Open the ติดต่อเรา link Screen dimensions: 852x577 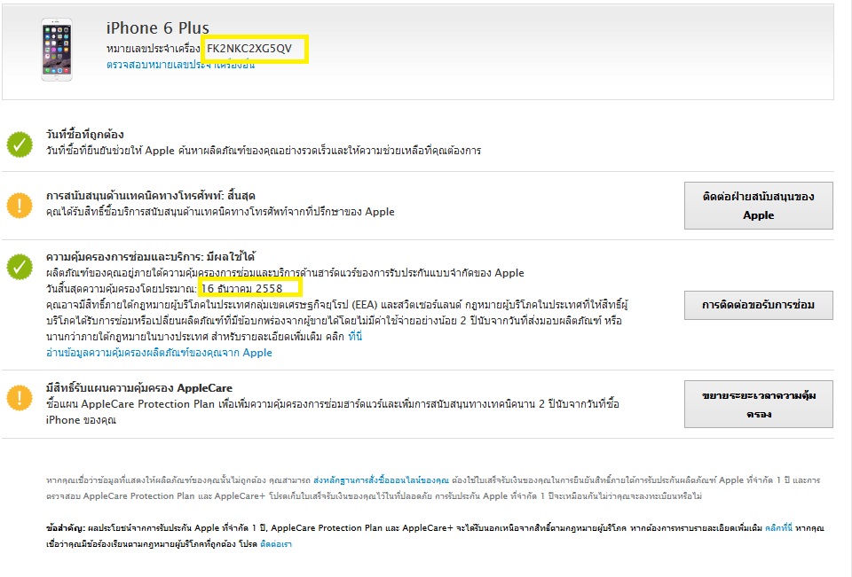[275, 544]
